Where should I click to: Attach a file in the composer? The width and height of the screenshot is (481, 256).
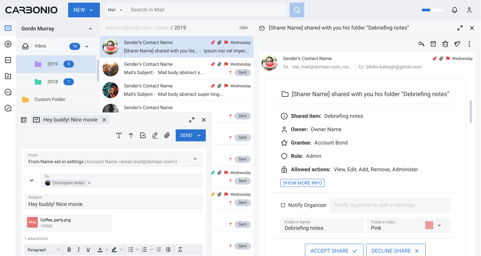tap(167, 135)
